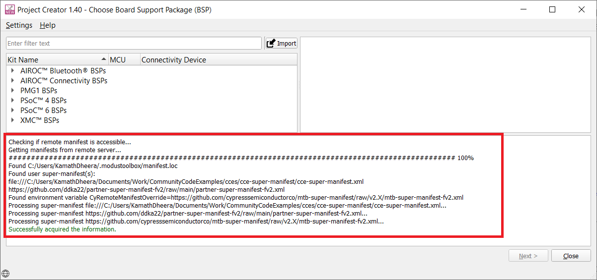Expand the PMG1 BSPs node
This screenshot has width=597, height=280.
tap(12, 91)
